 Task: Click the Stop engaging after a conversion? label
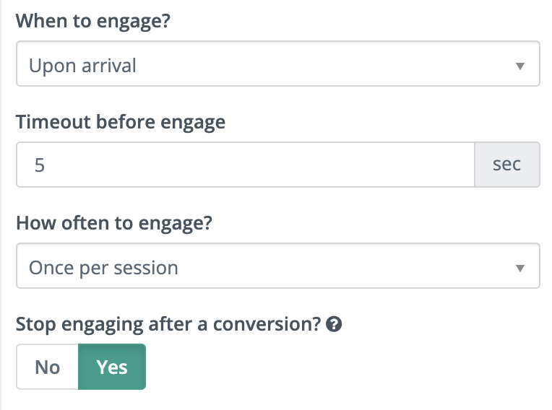click(x=168, y=324)
